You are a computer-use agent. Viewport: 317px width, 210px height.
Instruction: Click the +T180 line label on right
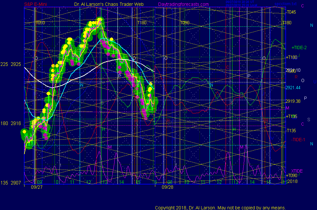coord(291,58)
